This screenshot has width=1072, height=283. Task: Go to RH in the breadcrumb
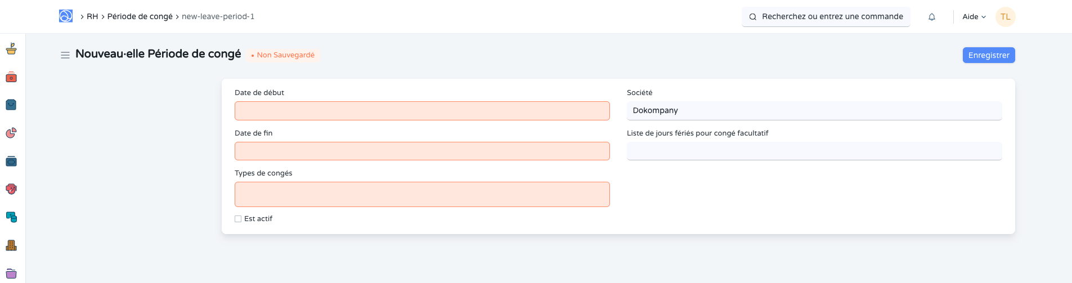click(x=92, y=17)
